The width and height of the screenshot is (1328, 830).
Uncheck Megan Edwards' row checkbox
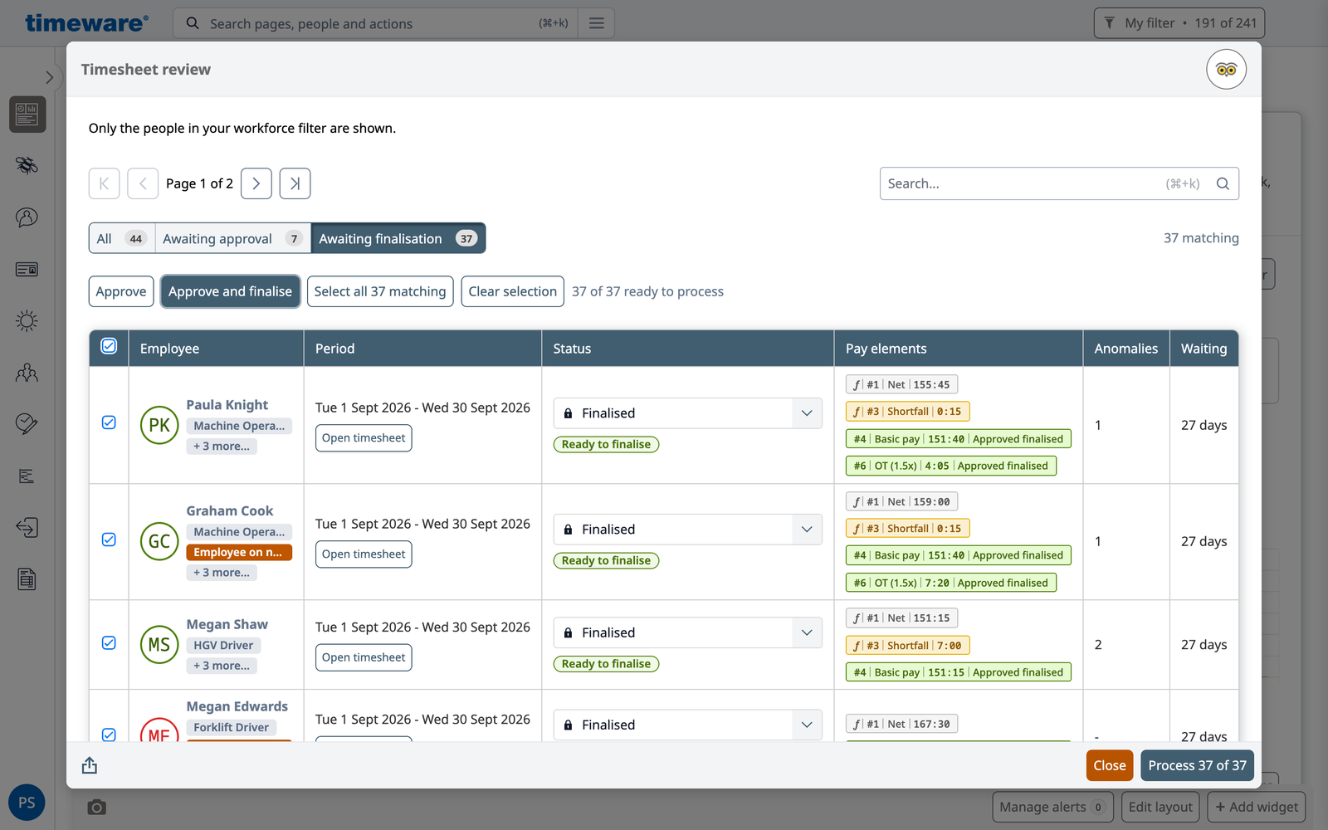(109, 735)
